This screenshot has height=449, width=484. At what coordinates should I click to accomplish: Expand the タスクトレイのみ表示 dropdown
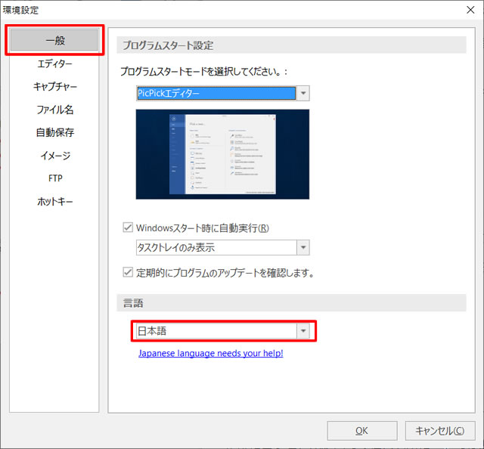click(222, 247)
